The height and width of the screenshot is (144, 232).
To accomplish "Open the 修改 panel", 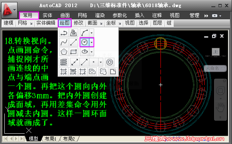I will (x=78, y=23).
